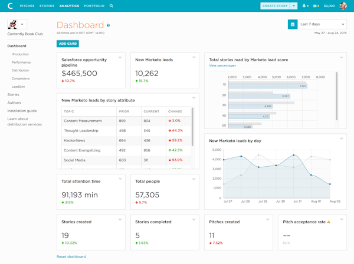Open the messages envelope icon
This screenshot has height=264, width=354.
pos(317,6)
